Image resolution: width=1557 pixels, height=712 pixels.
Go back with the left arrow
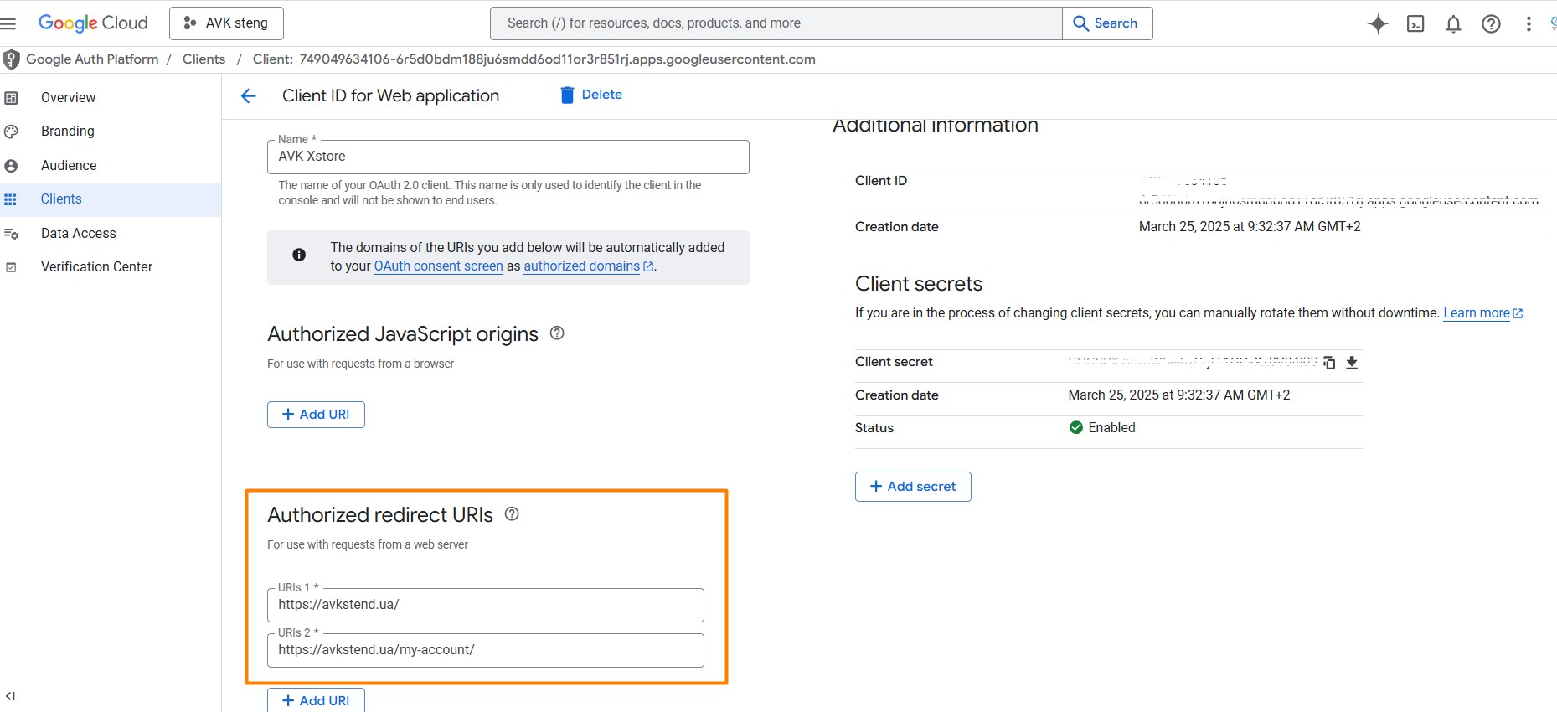[x=248, y=96]
